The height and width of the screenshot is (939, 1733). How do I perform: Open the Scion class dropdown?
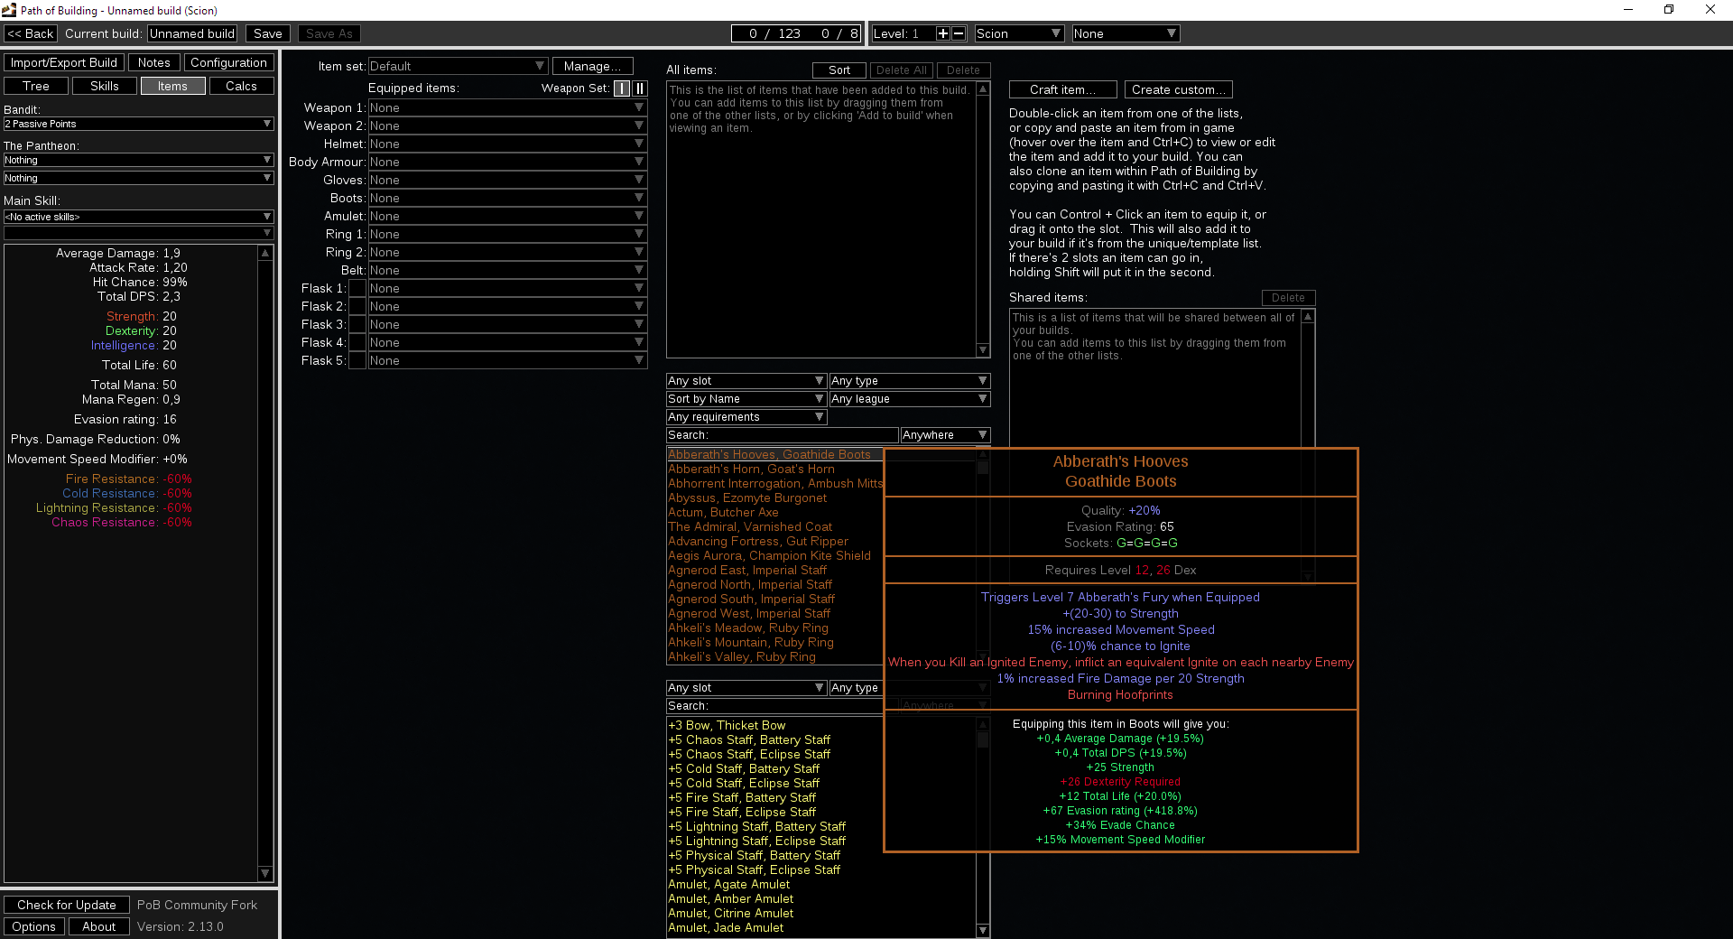click(1019, 33)
